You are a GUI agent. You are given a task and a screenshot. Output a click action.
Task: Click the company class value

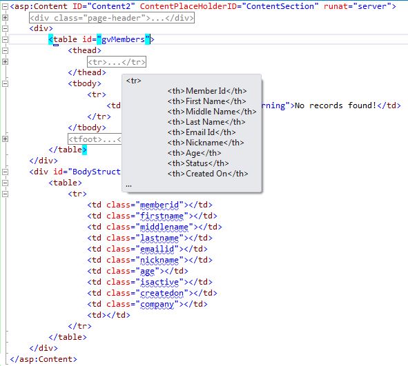pos(157,304)
